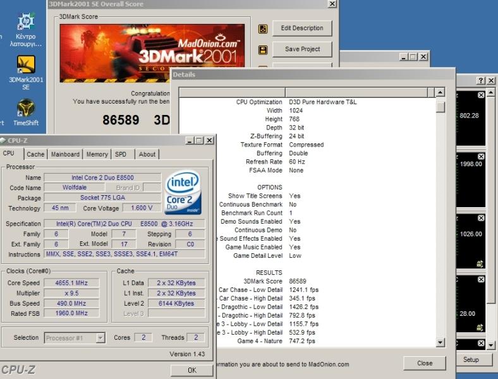The height and width of the screenshot is (379, 498).
Task: Open the 3DMark2001 SE desktop icon
Action: click(26, 73)
